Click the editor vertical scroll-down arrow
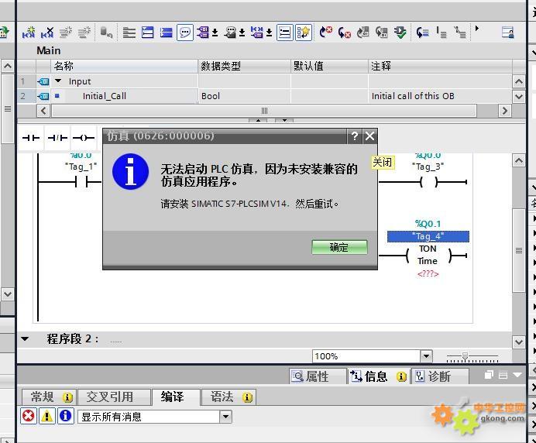This screenshot has height=443, width=536. [518, 342]
